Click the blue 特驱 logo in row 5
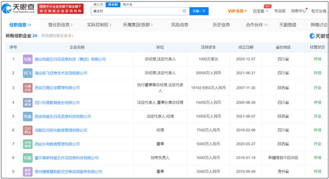 pyautogui.click(x=28, y=116)
